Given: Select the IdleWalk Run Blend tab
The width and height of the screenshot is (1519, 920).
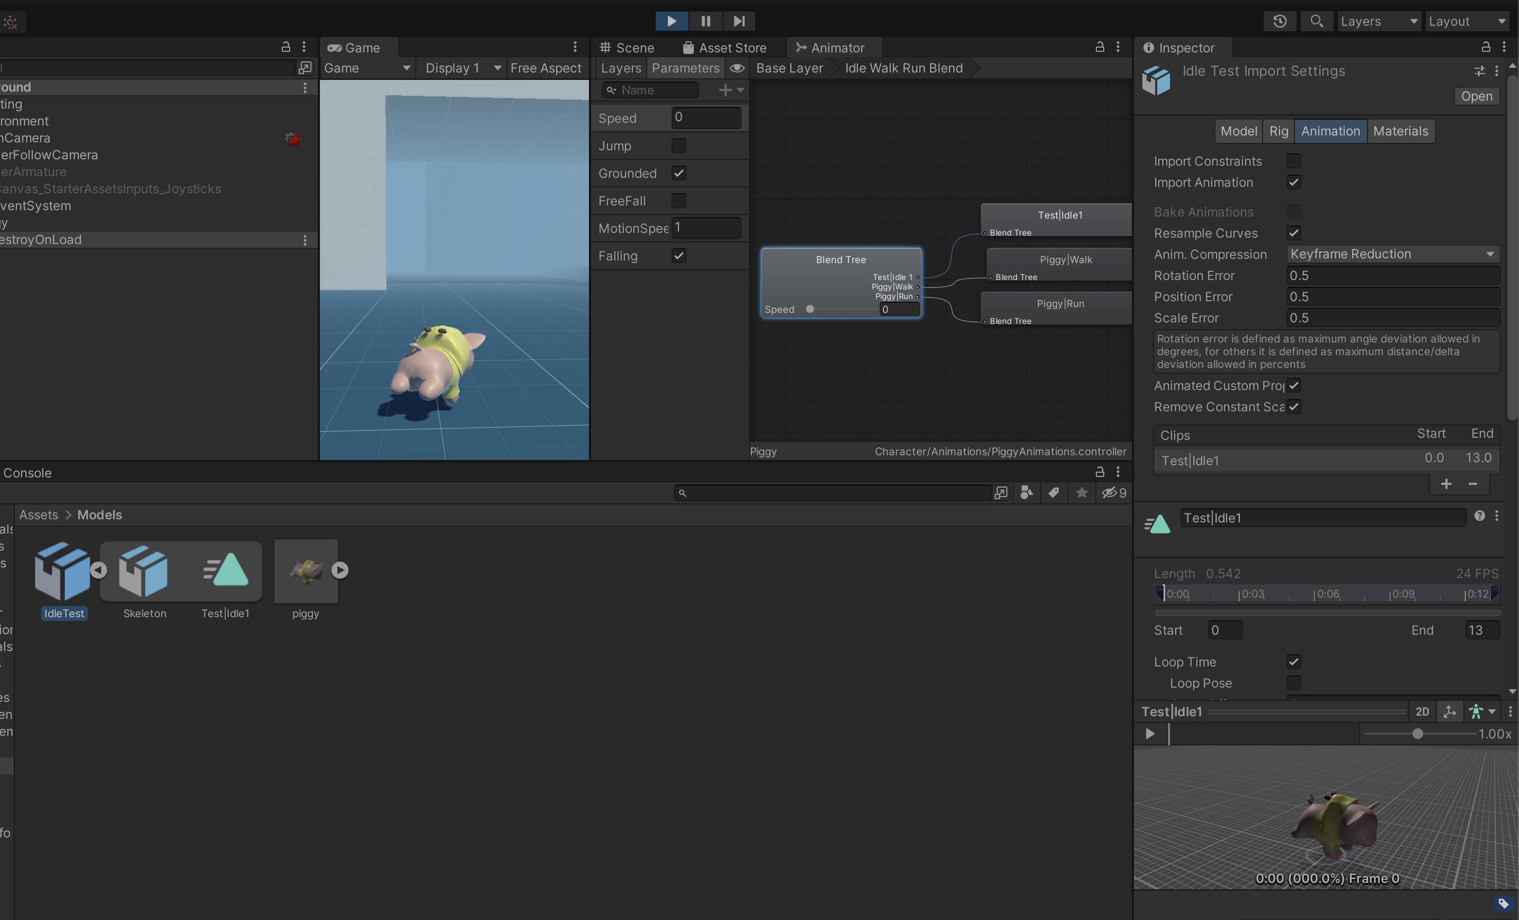Looking at the screenshot, I should pyautogui.click(x=904, y=68).
